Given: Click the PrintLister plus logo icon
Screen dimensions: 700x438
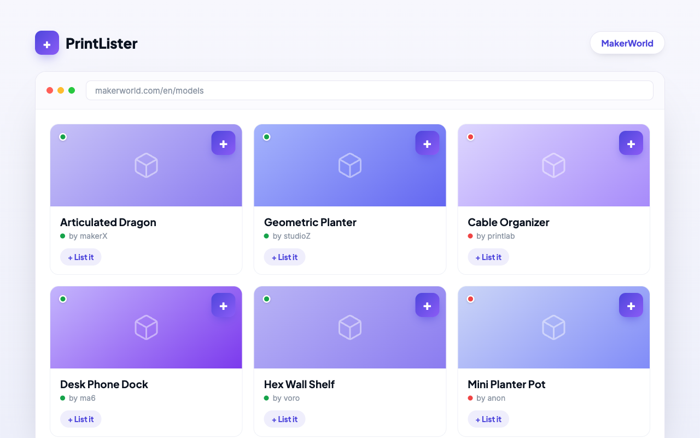Looking at the screenshot, I should point(47,43).
